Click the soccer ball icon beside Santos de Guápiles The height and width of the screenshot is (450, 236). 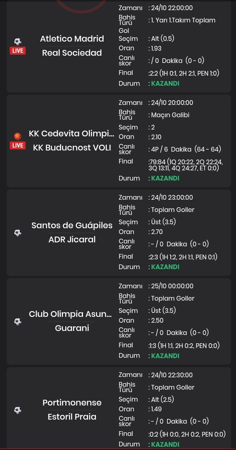coord(18,233)
